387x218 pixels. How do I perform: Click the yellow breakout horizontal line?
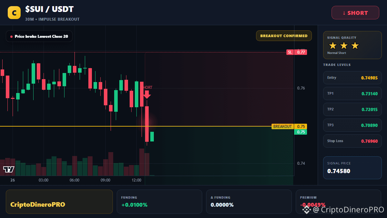[136, 126]
